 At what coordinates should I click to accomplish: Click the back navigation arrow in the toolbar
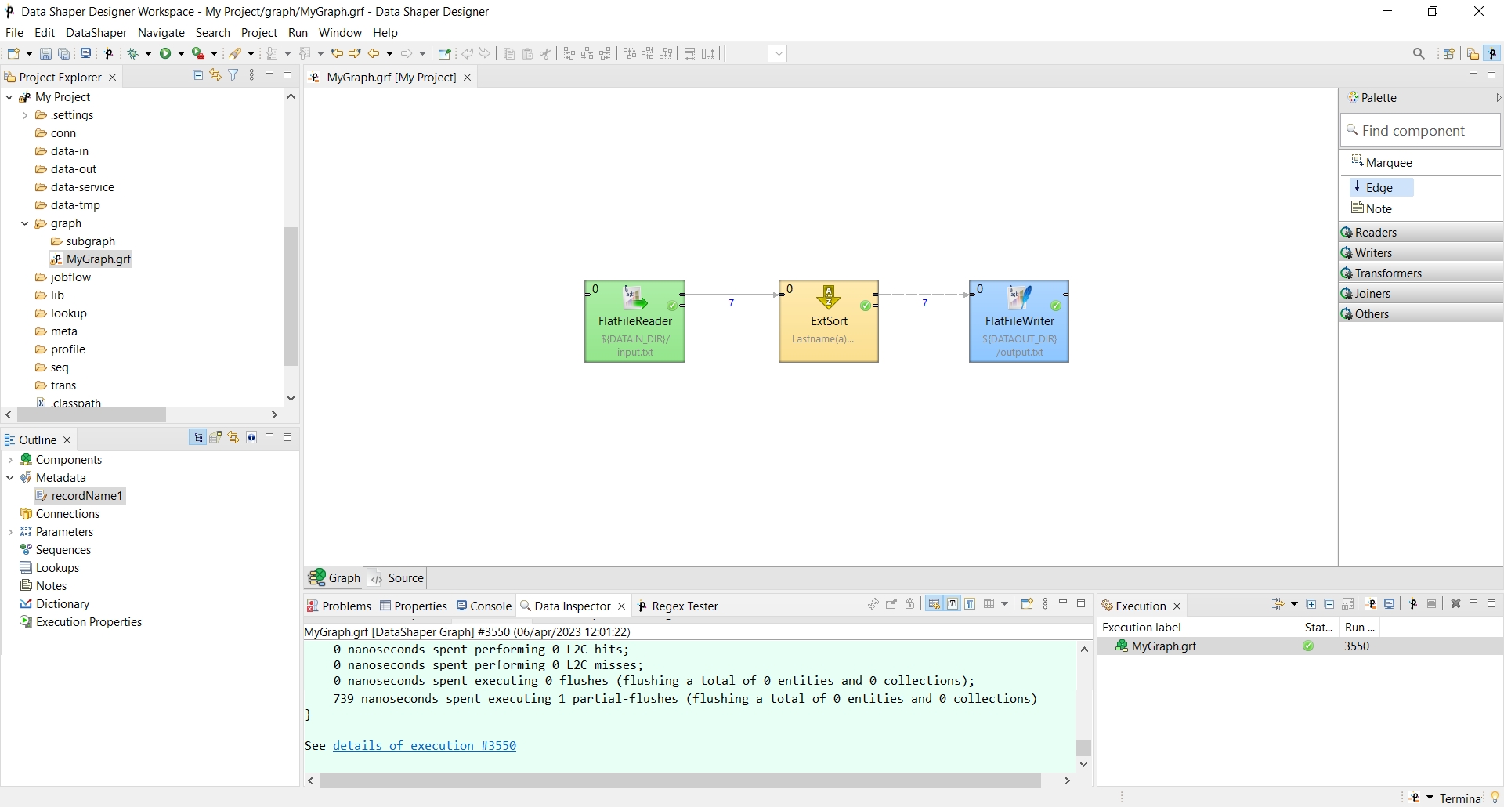click(x=374, y=54)
